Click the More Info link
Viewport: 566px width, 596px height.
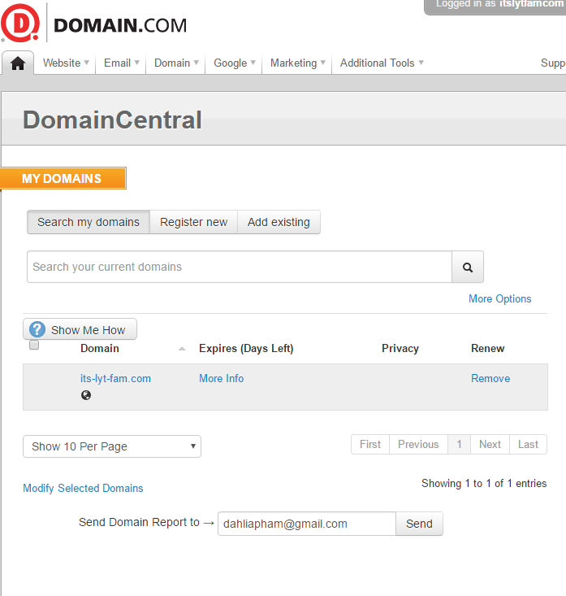pyautogui.click(x=222, y=379)
